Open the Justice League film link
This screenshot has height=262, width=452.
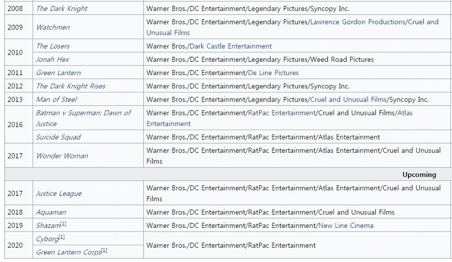point(59,193)
